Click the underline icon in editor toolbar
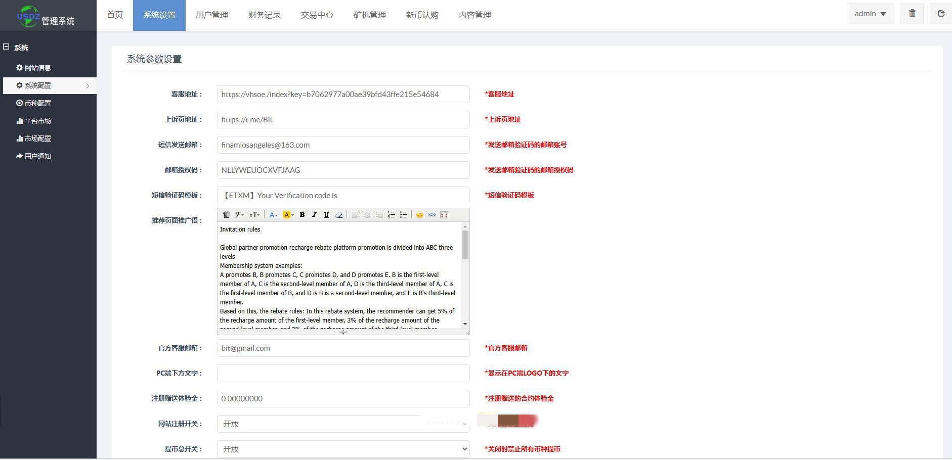 point(326,215)
